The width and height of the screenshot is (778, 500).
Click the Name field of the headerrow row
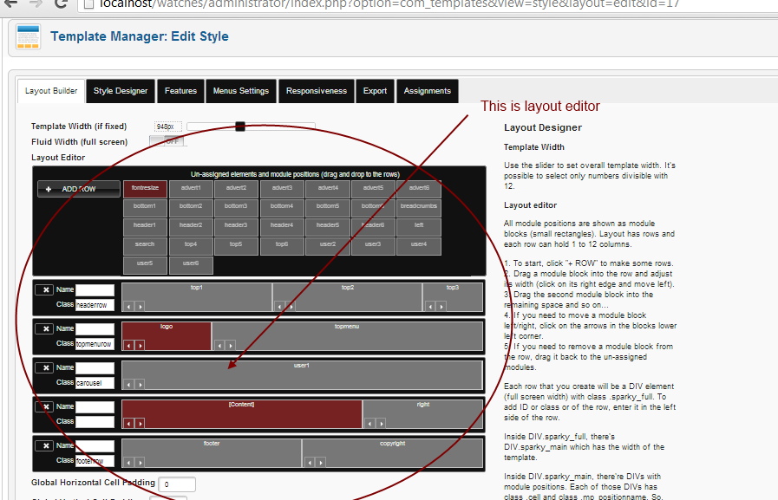point(95,290)
